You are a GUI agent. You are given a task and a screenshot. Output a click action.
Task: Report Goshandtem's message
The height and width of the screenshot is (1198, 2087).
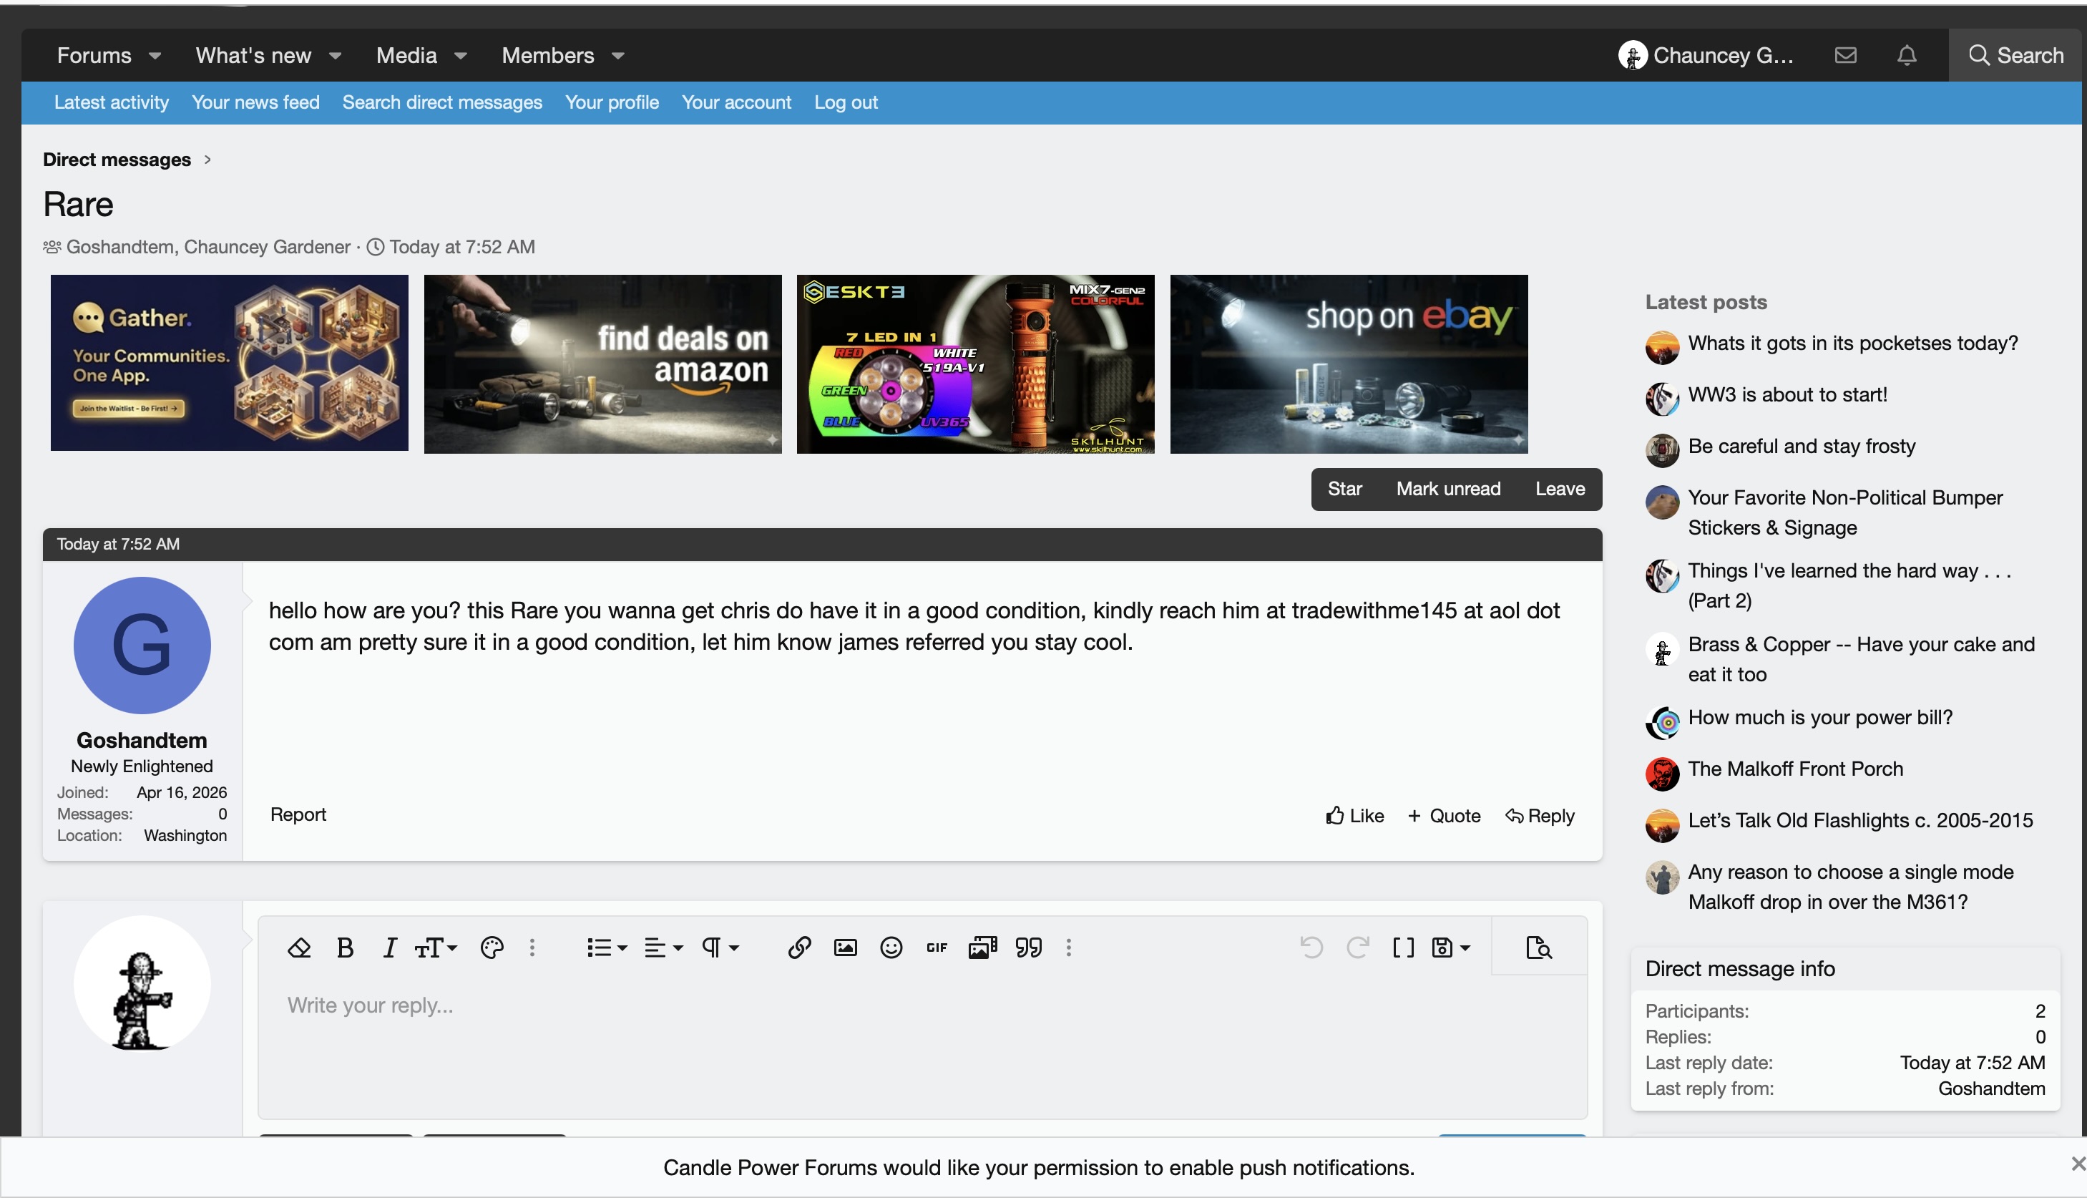click(298, 814)
